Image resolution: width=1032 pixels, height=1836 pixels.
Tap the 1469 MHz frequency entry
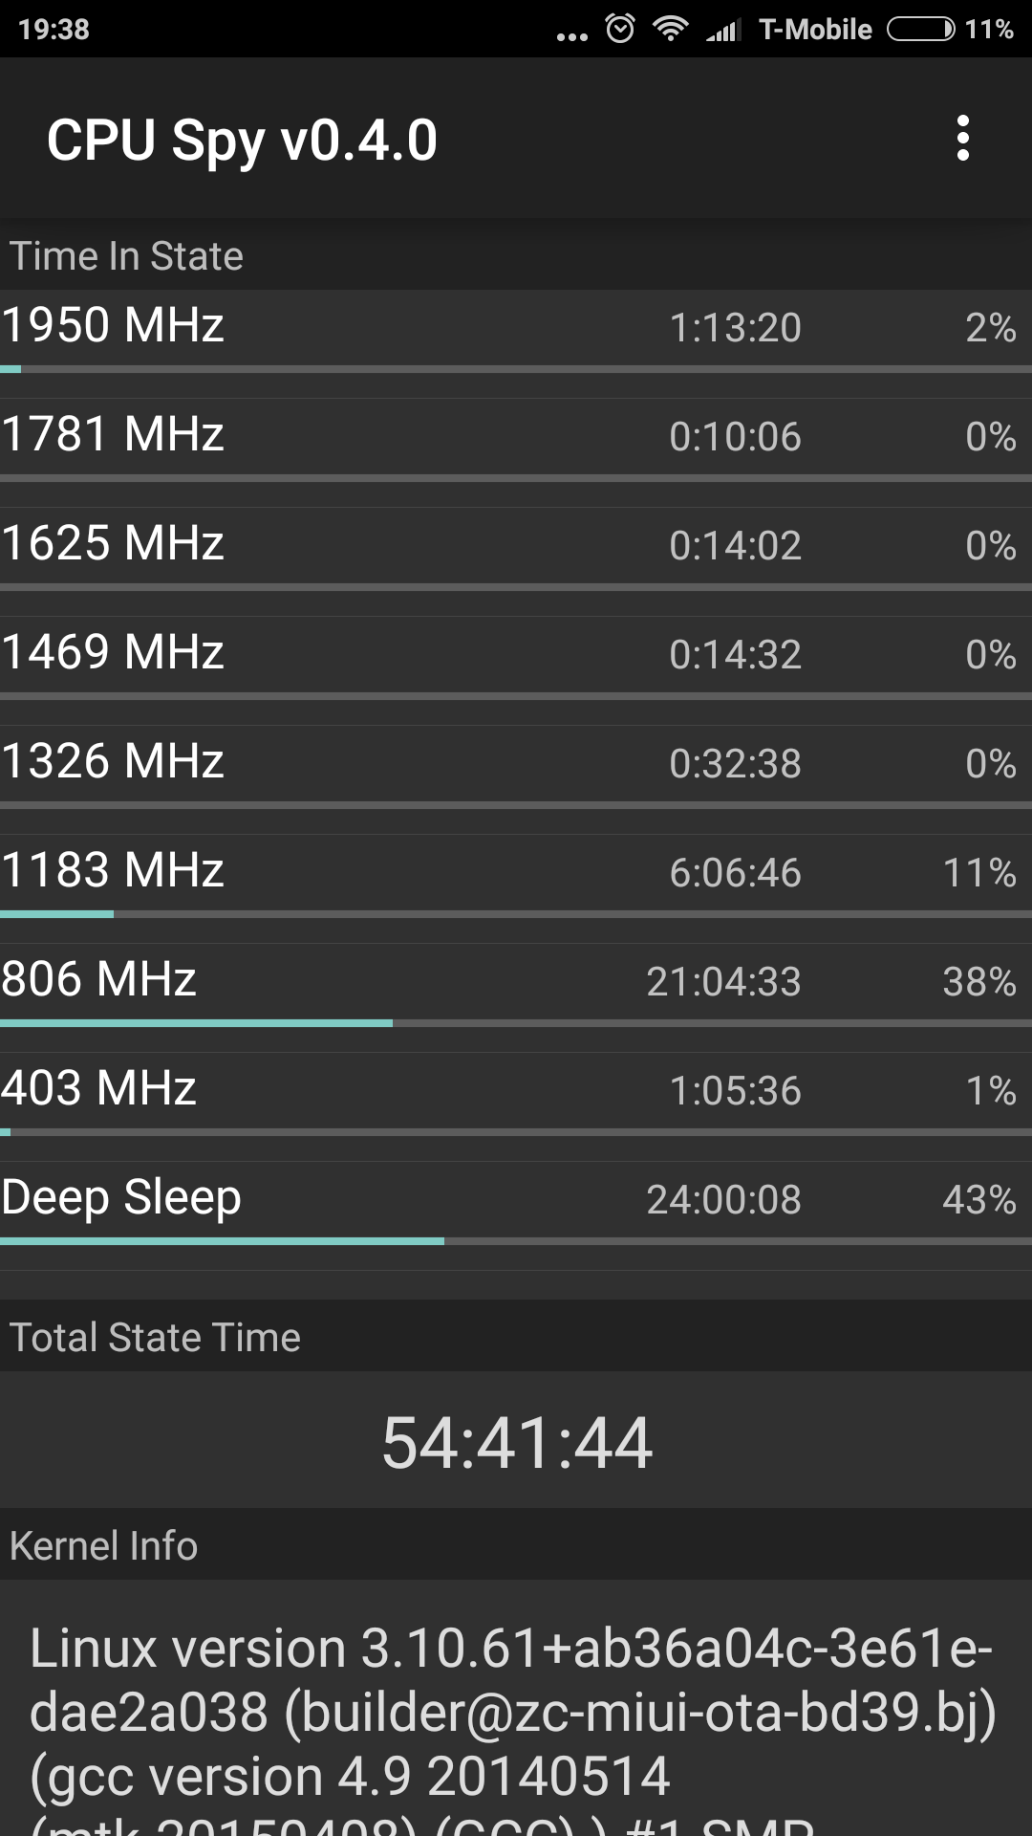[113, 653]
